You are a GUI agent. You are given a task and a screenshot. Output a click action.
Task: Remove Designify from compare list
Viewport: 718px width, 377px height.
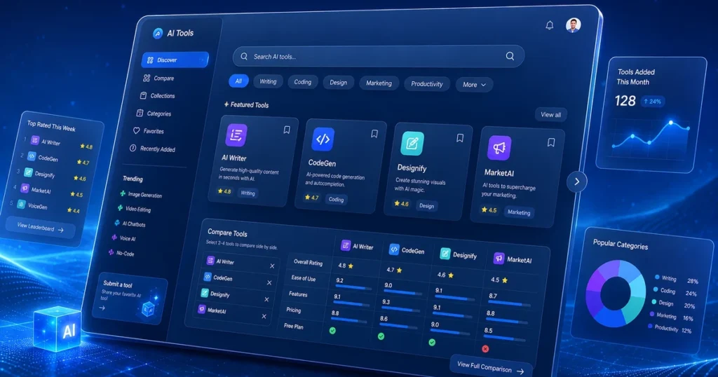[x=266, y=299]
